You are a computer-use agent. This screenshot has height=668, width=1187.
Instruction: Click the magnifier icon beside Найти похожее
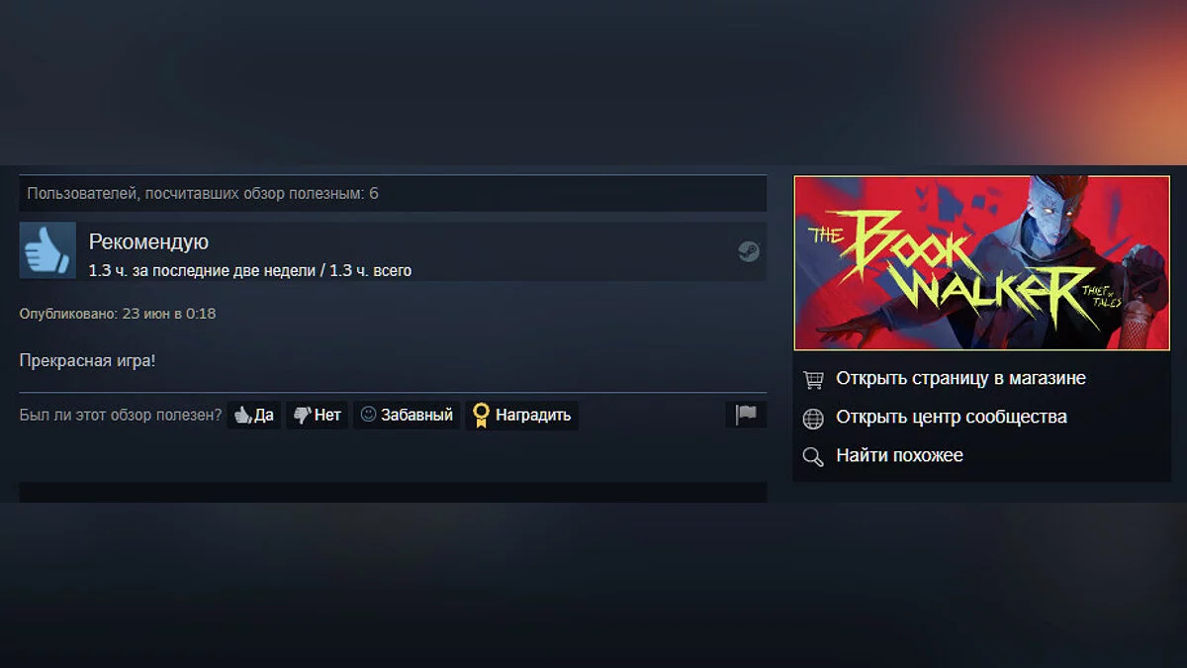pos(813,456)
